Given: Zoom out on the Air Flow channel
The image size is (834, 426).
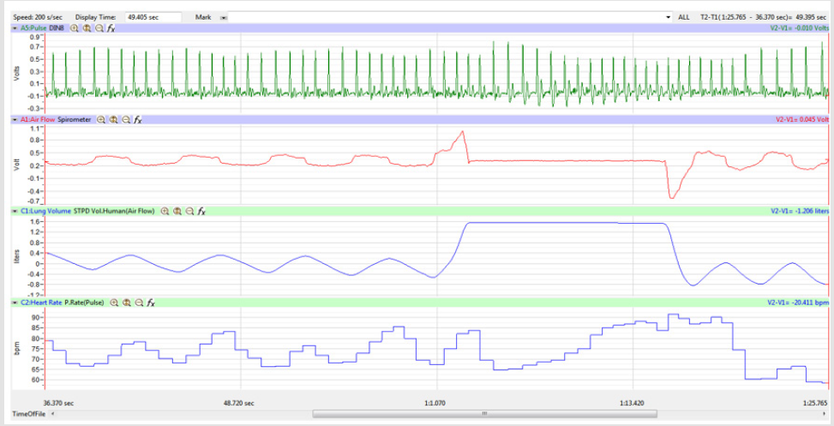Looking at the screenshot, I should (126, 120).
